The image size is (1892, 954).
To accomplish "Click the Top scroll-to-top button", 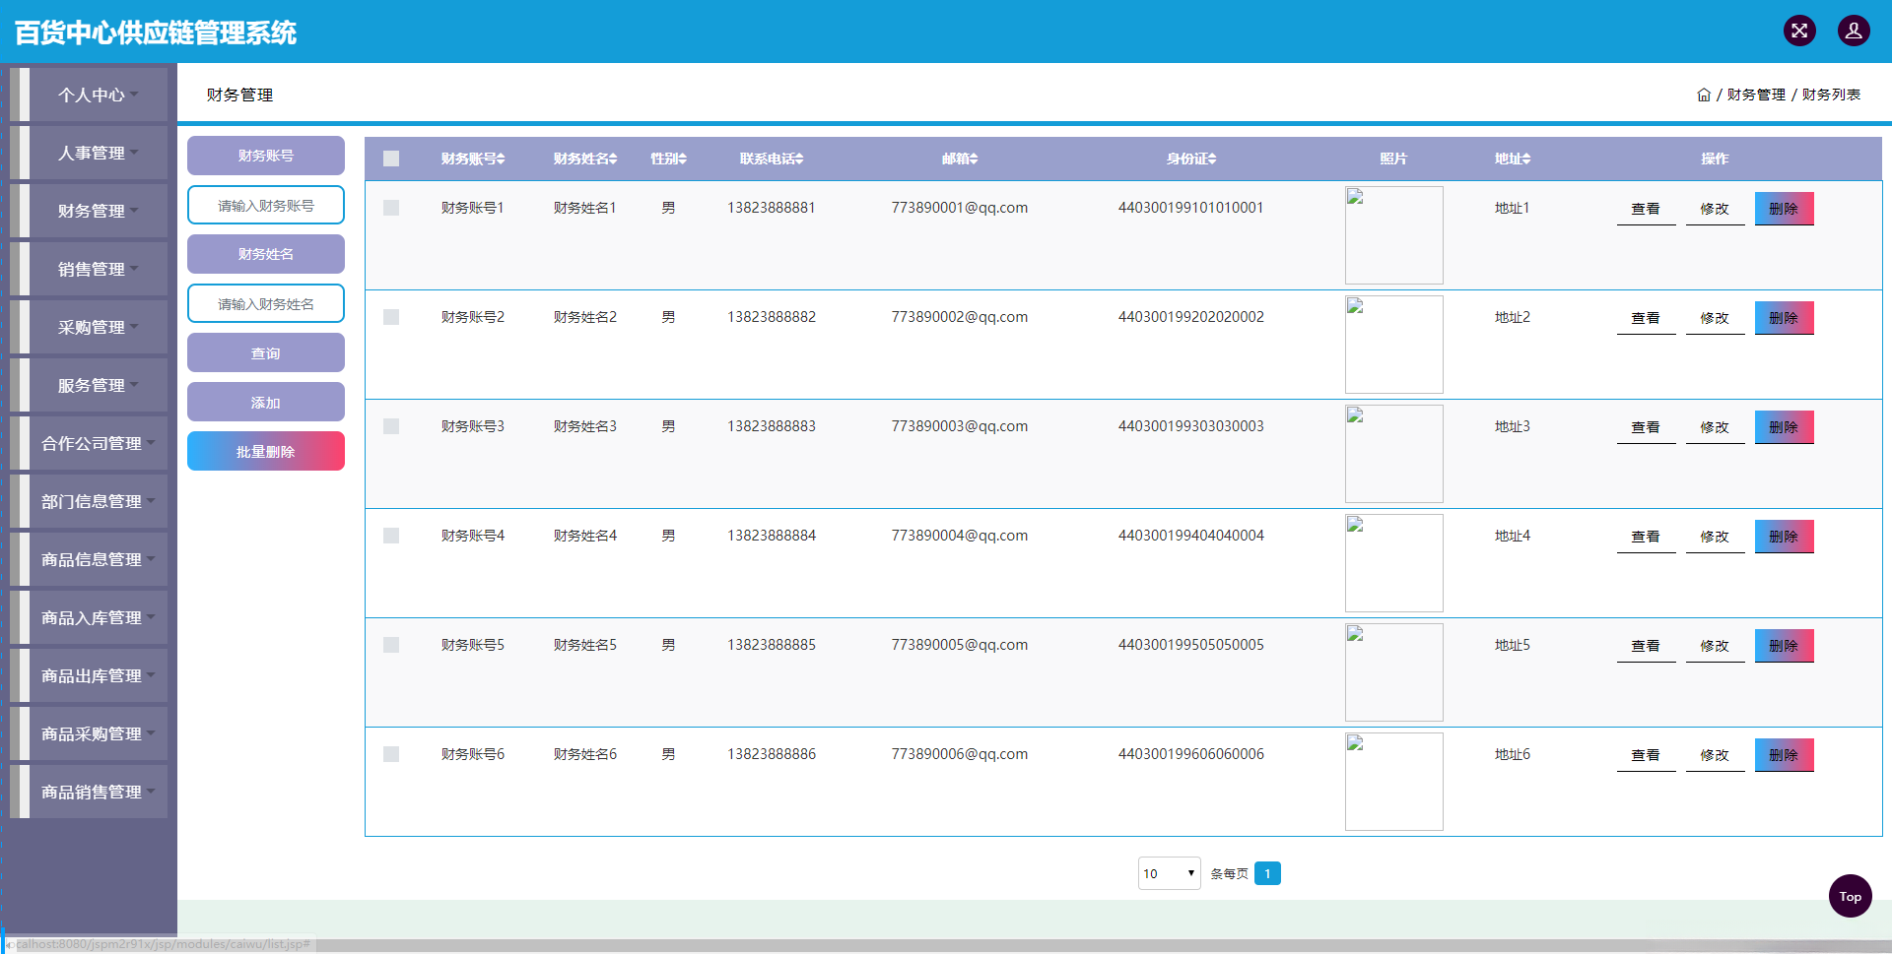I will pyautogui.click(x=1850, y=896).
